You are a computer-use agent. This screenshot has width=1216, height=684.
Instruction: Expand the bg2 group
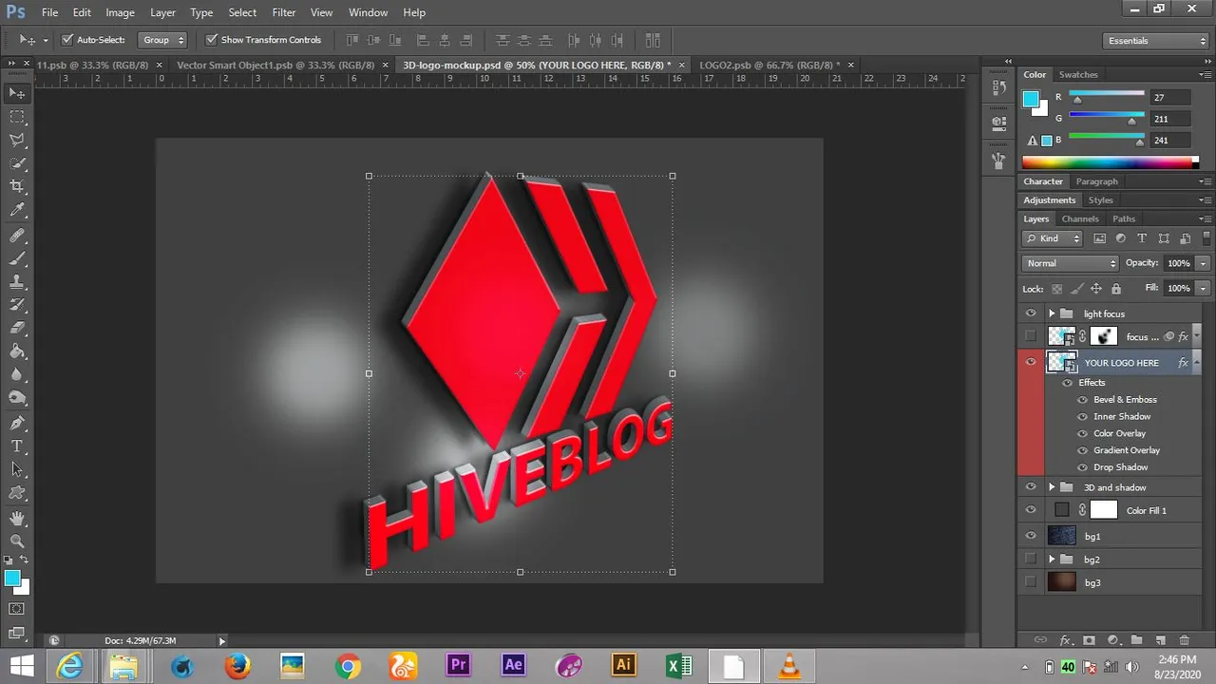coord(1052,560)
